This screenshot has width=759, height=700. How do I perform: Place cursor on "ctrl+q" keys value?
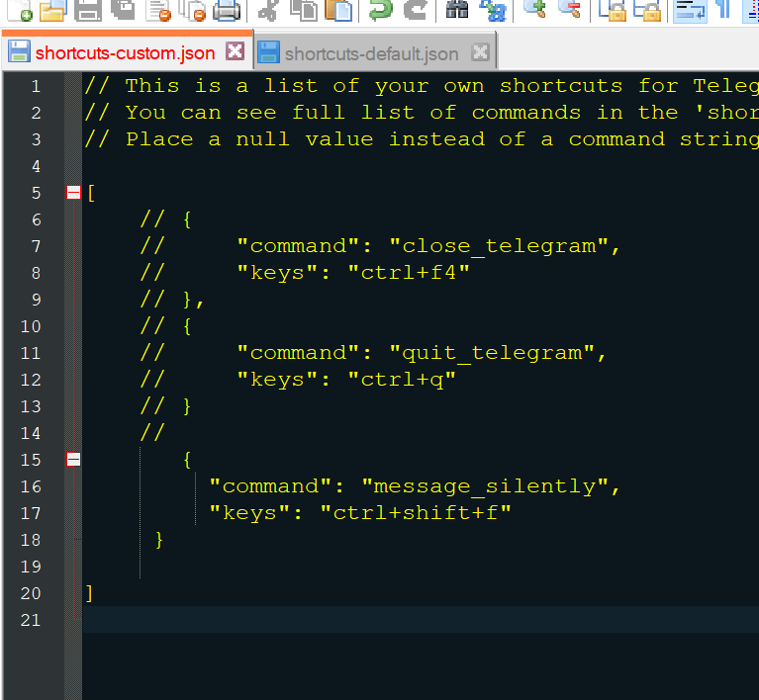pyautogui.click(x=402, y=380)
